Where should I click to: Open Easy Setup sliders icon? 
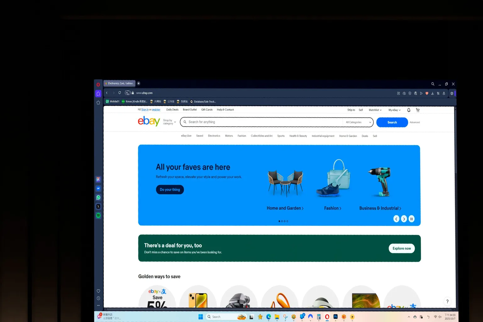(438, 93)
